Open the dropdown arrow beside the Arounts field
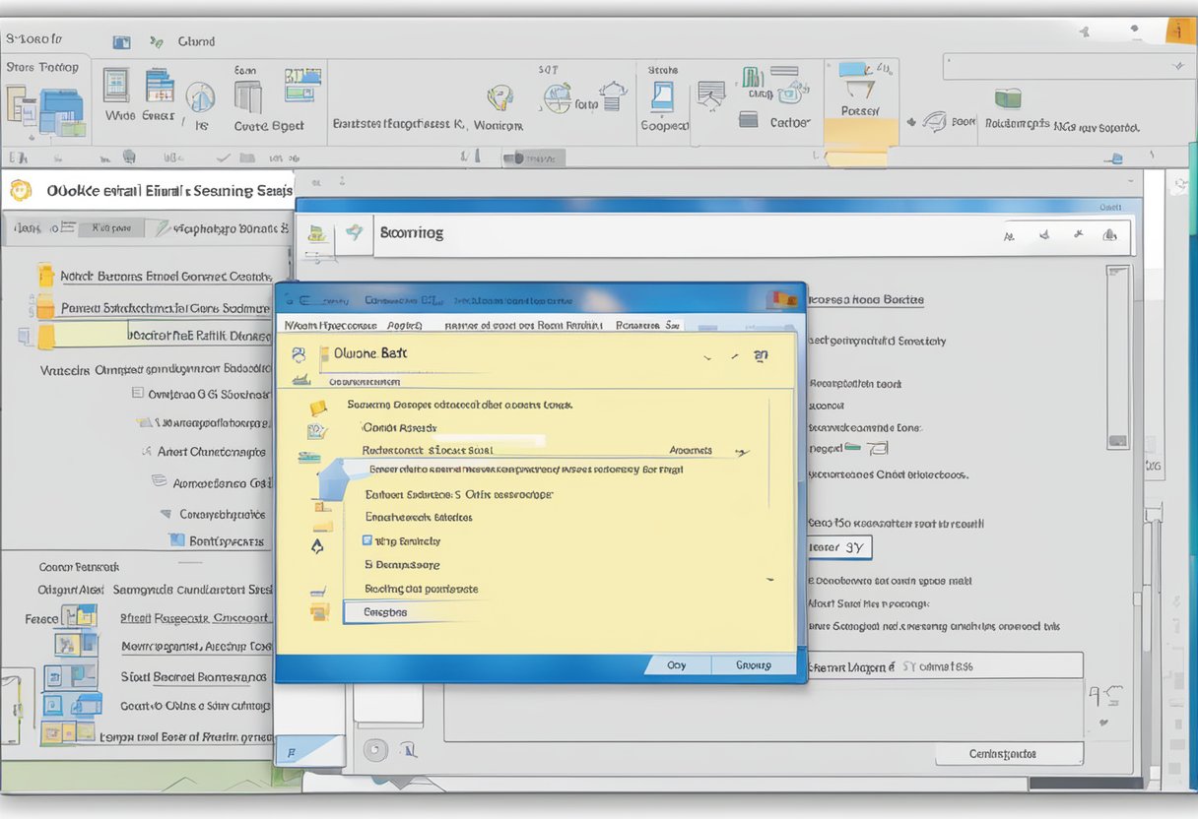1198x819 pixels. coord(741,451)
